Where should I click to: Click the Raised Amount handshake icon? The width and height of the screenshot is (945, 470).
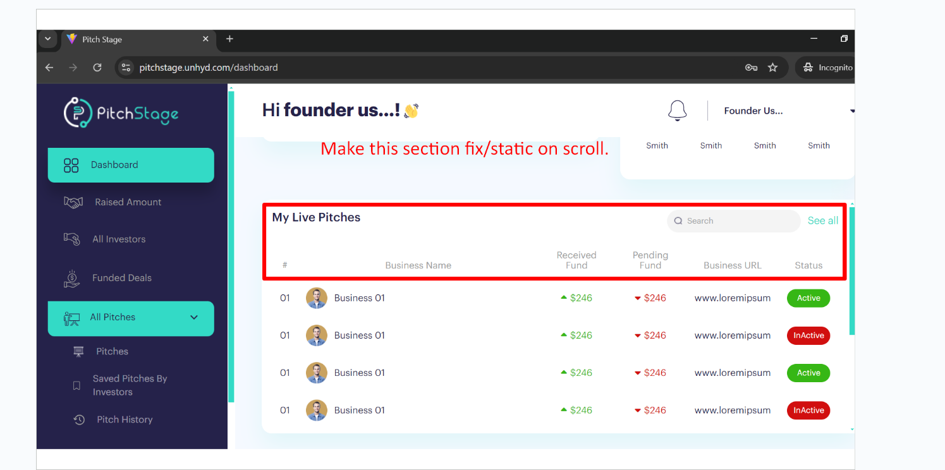click(x=73, y=202)
